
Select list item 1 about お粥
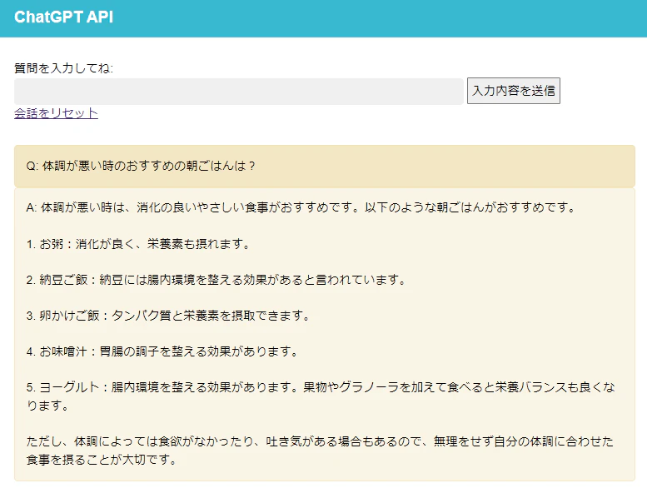point(138,244)
